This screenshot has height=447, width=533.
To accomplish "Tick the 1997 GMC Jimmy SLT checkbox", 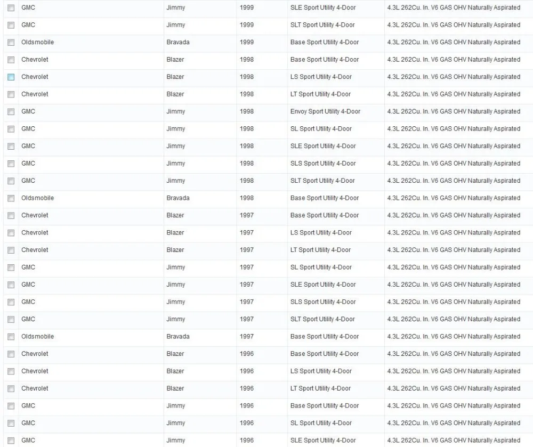I will pos(11,320).
